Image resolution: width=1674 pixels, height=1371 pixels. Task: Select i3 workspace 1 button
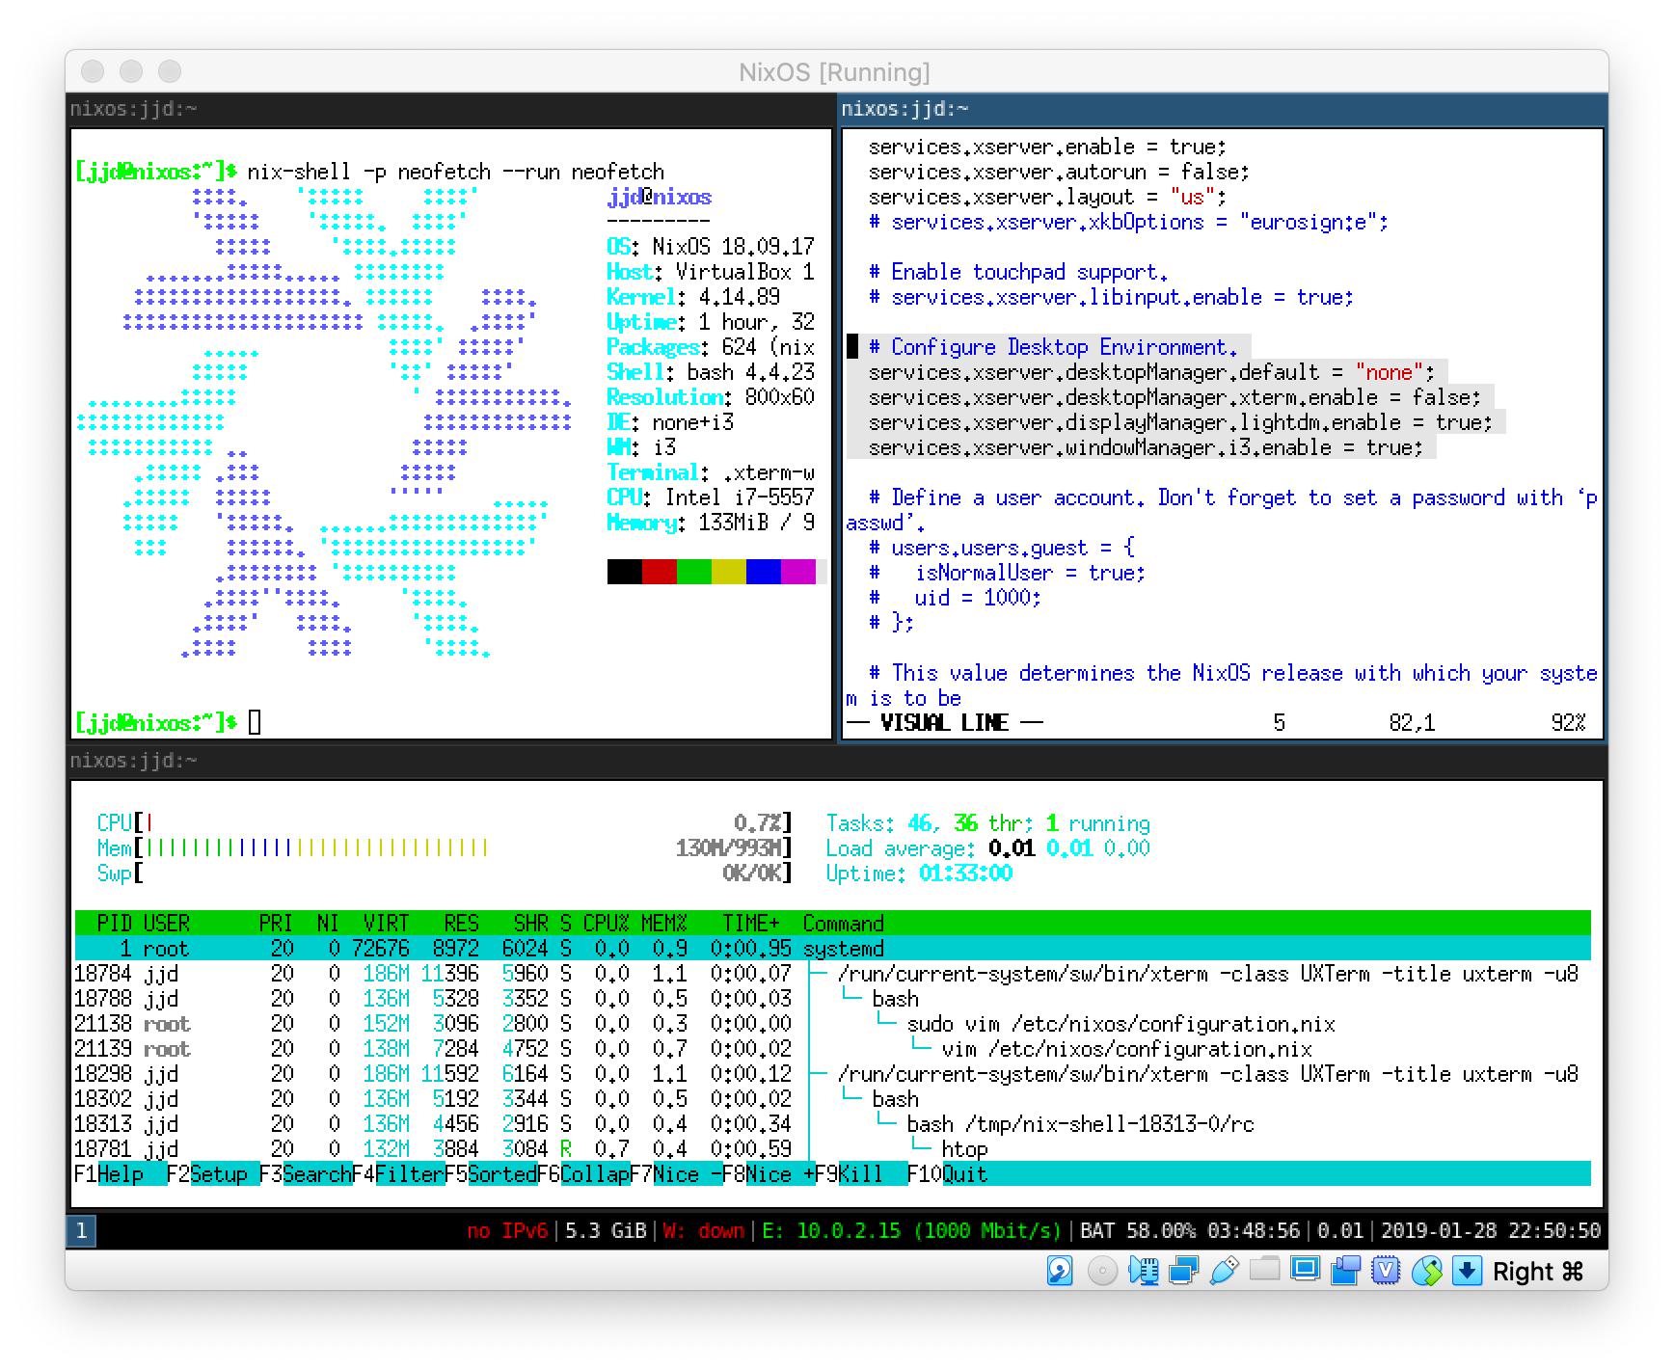81,1230
